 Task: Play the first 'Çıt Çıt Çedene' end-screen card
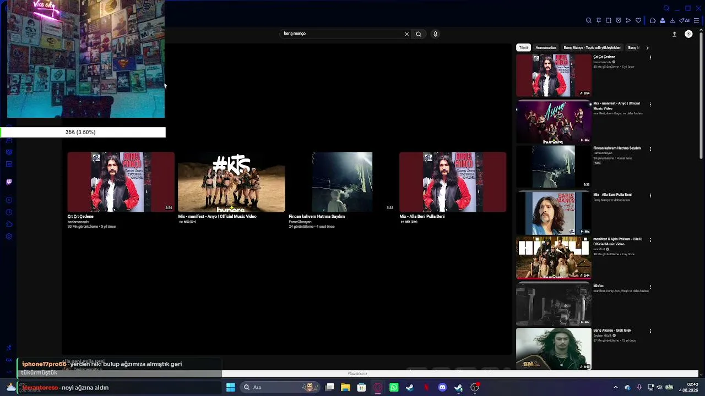pyautogui.click(x=121, y=182)
